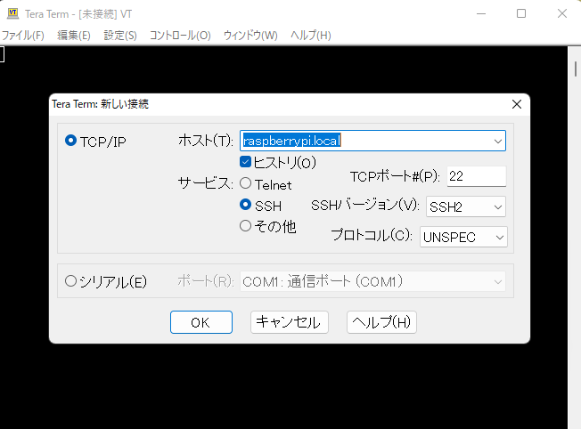The image size is (581, 429).
Task: Click the terminal window vertical scrollbar
Action: pyautogui.click(x=575, y=237)
